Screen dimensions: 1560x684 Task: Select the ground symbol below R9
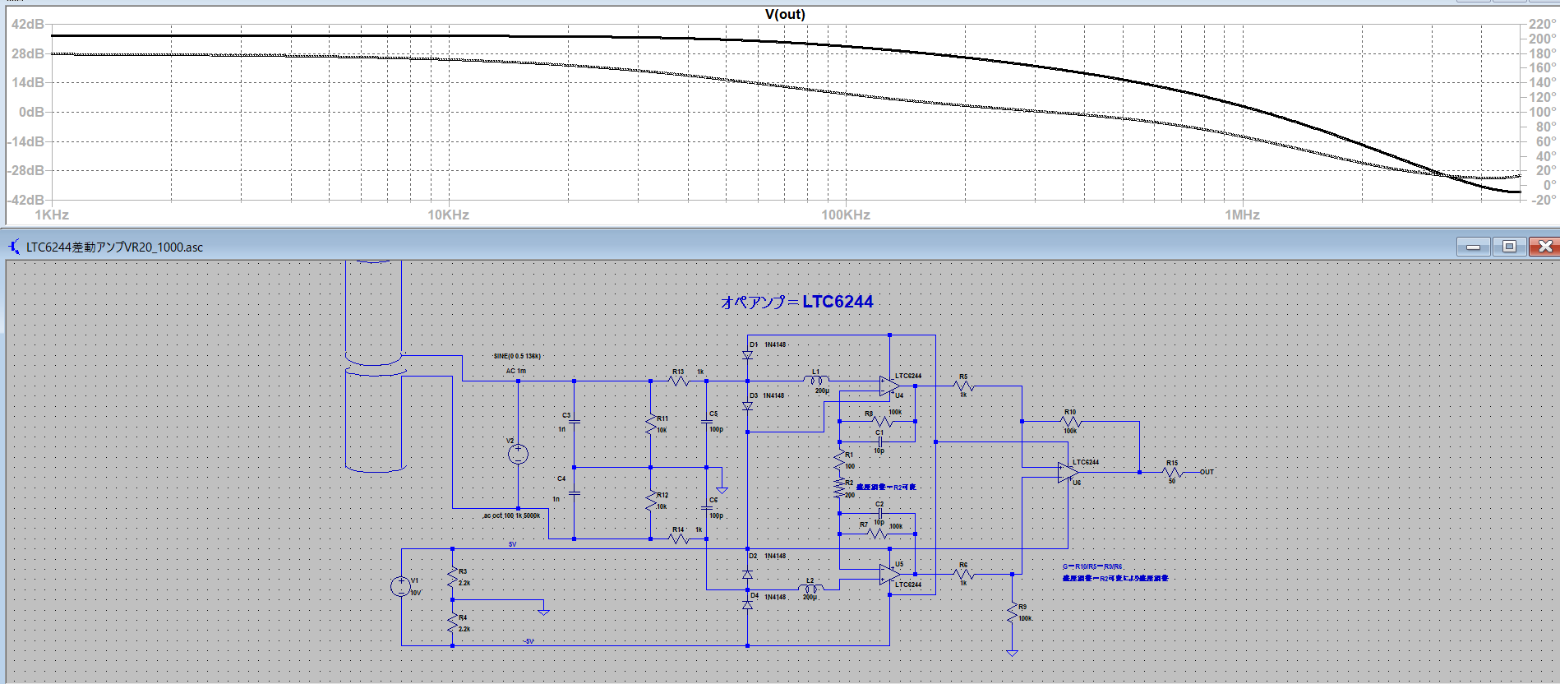[x=1012, y=653]
